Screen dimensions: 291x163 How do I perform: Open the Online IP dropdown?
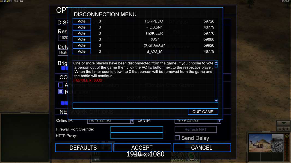point(132,121)
